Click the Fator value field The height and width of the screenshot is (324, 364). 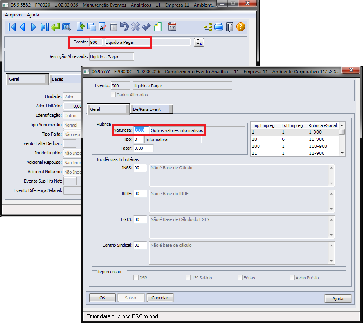click(144, 148)
